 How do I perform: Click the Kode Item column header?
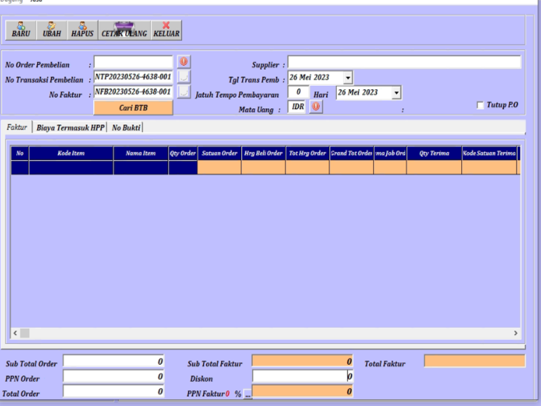[71, 154]
